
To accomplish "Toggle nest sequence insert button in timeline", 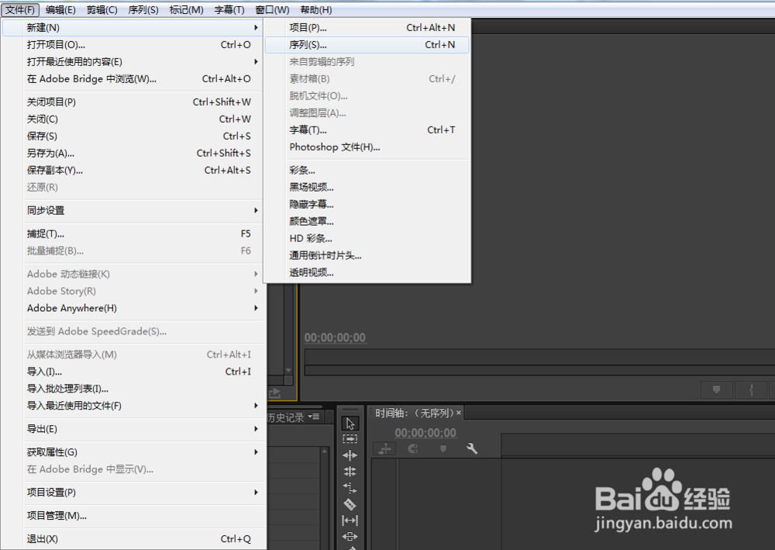I will pos(384,448).
